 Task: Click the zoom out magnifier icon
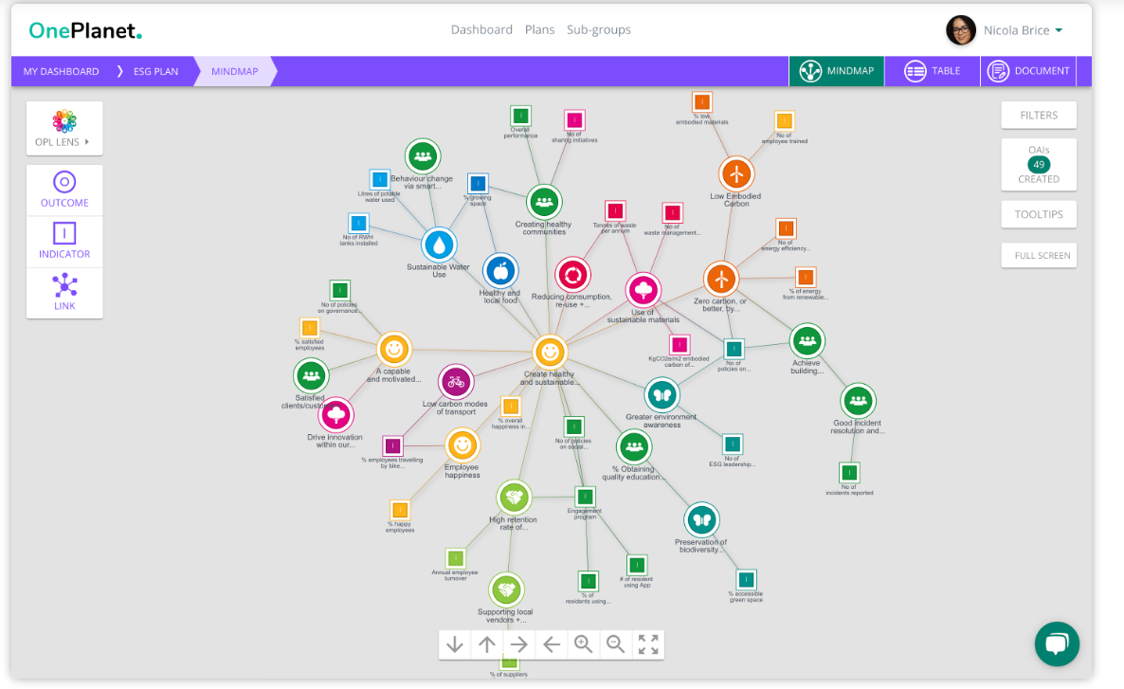(x=616, y=644)
